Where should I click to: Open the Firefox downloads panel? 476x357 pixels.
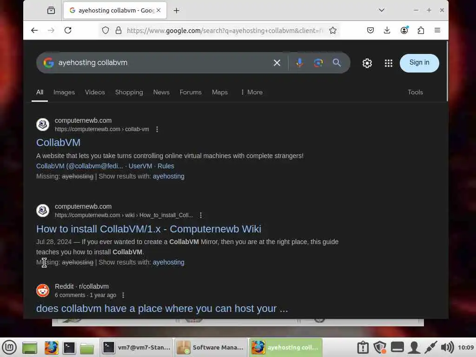tap(387, 30)
